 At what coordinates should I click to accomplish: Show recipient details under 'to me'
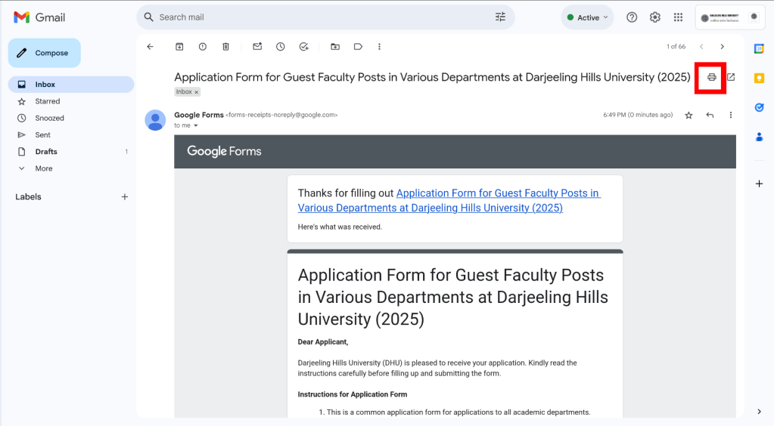[196, 126]
